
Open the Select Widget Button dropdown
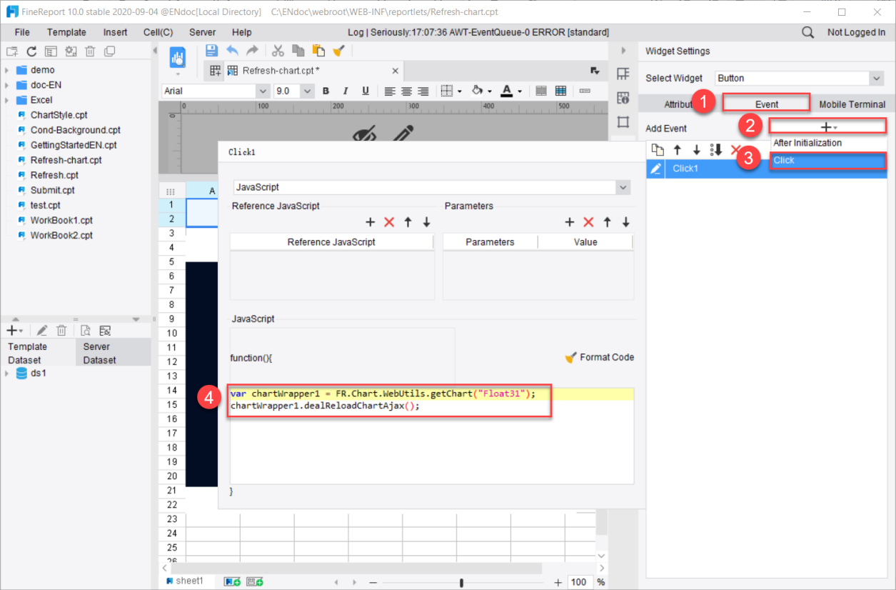[877, 78]
